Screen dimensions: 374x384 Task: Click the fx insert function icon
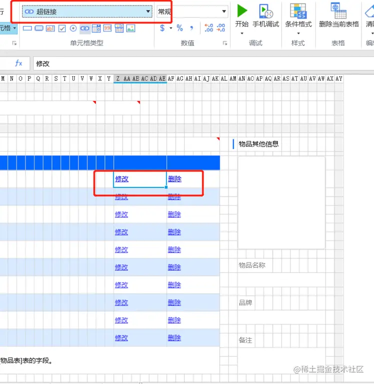pyautogui.click(x=18, y=63)
